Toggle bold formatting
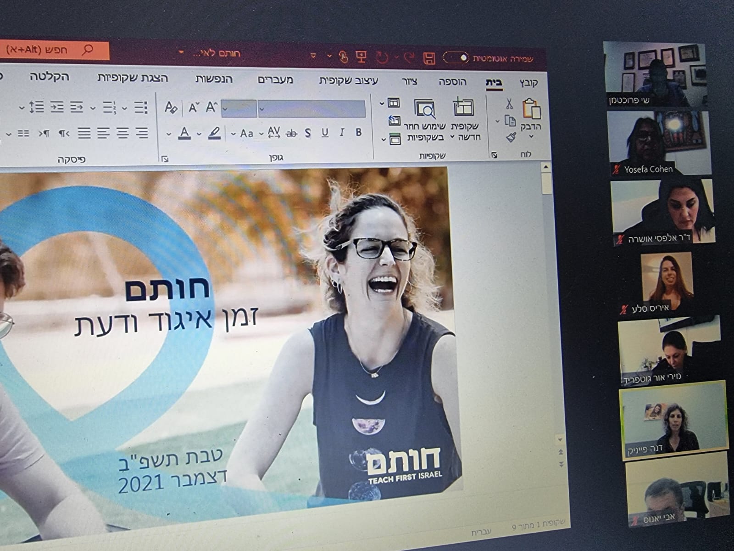734x551 pixels. (359, 132)
